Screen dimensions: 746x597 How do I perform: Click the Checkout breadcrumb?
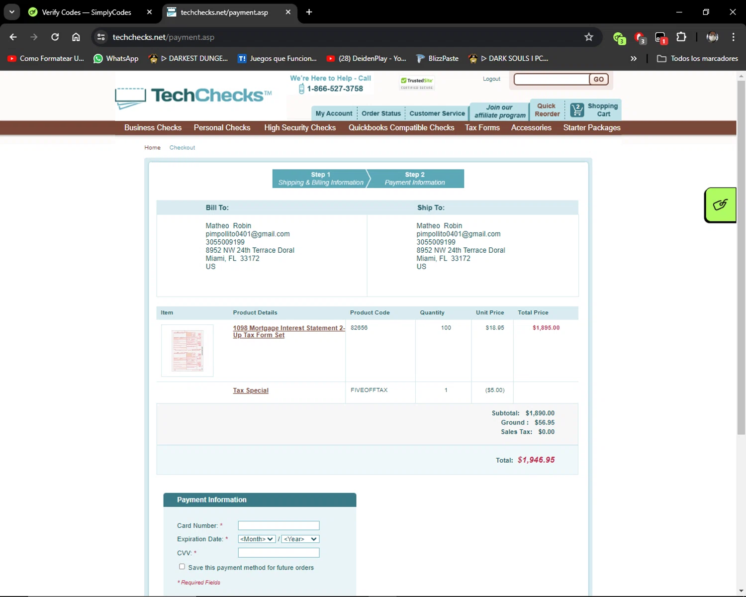tap(182, 148)
